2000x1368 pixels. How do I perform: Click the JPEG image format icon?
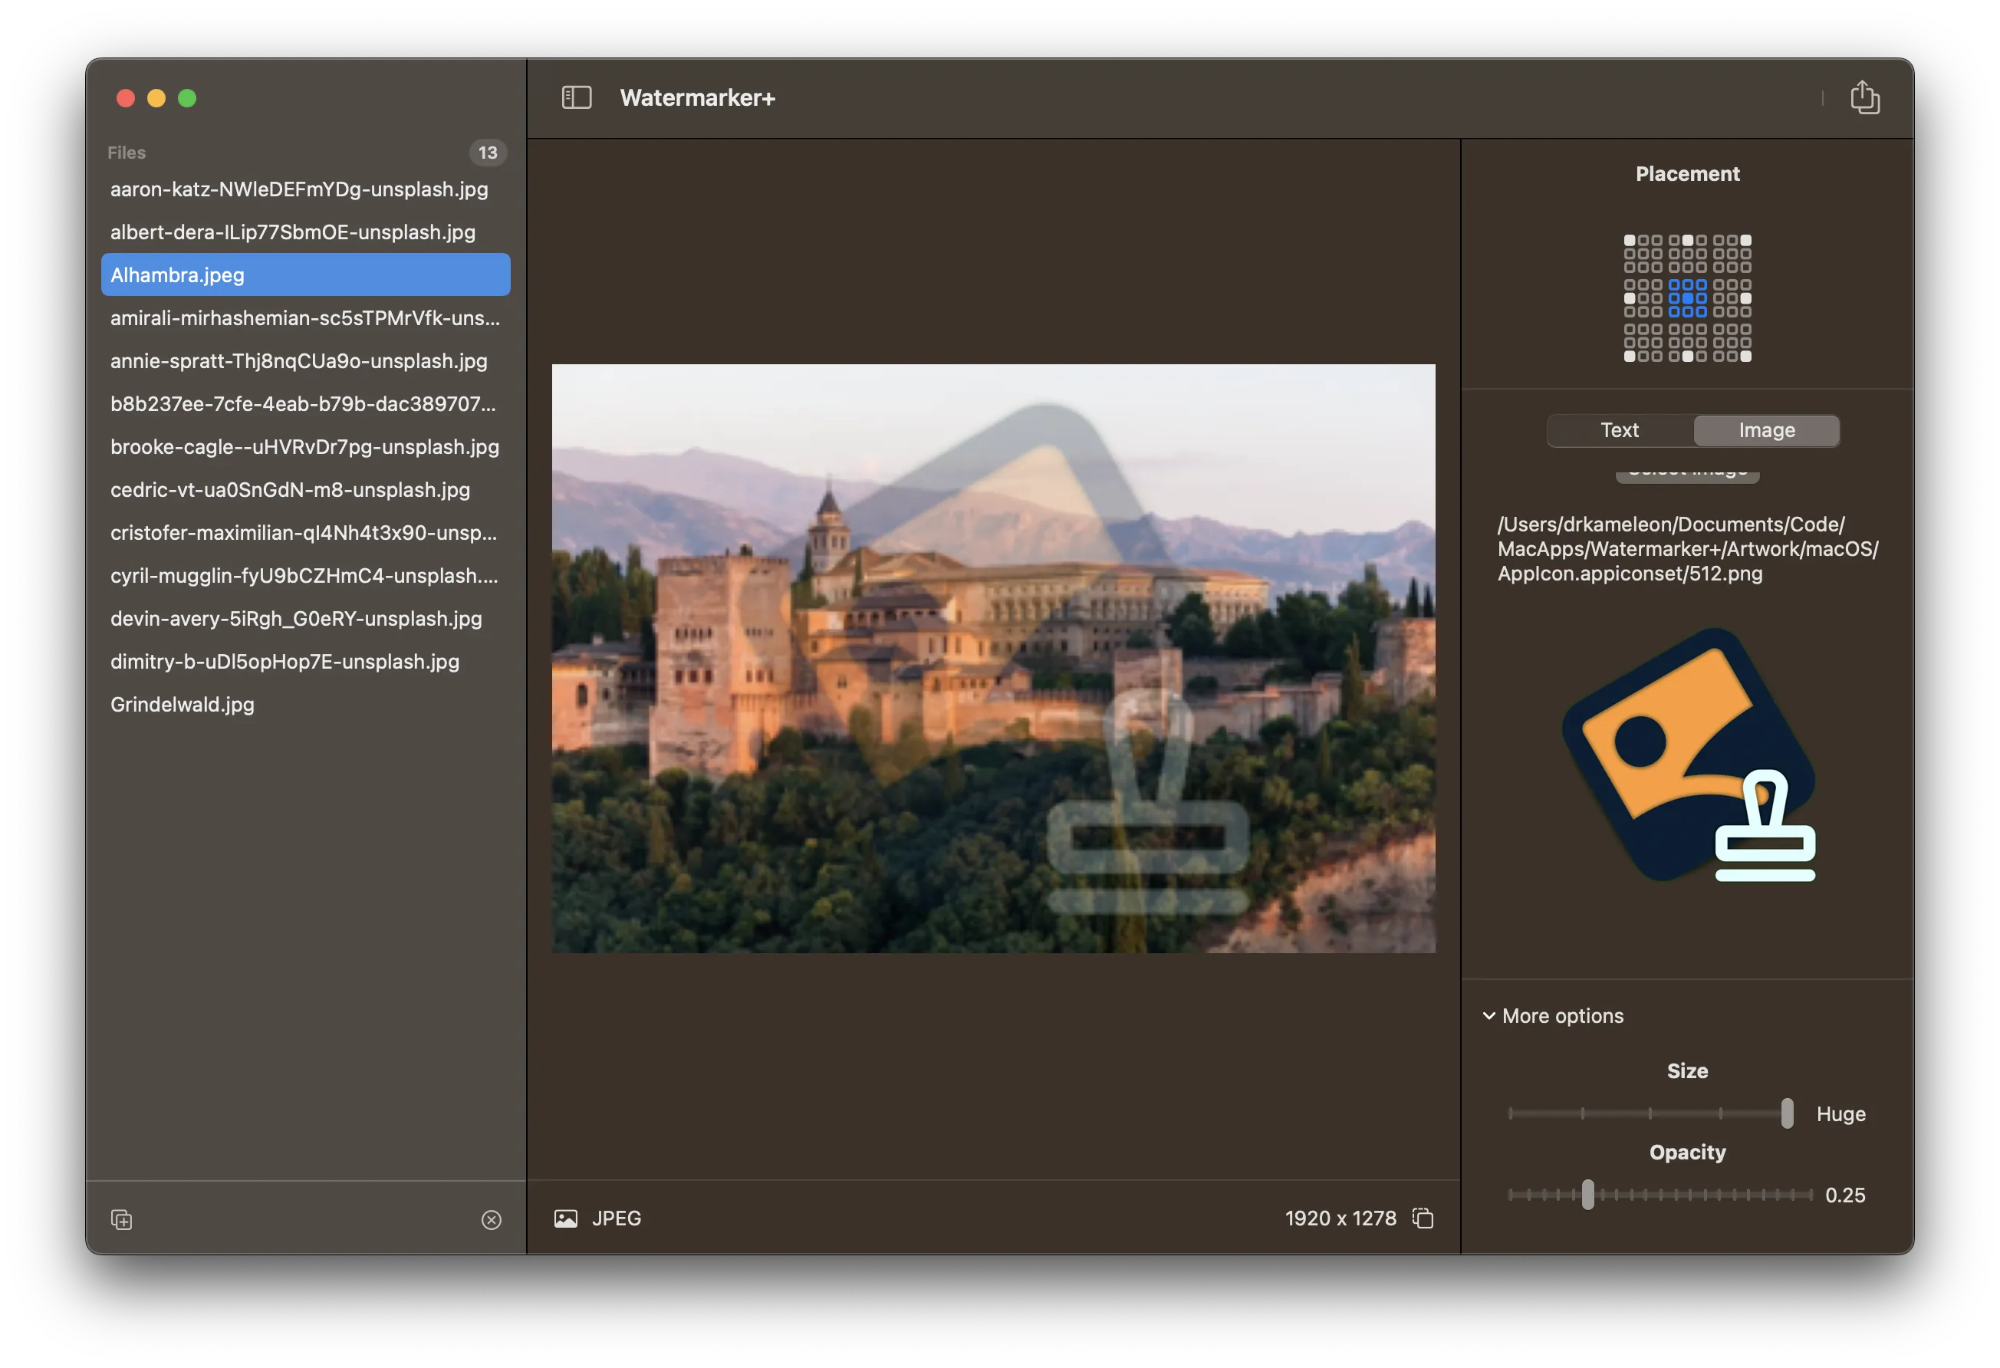click(x=565, y=1218)
